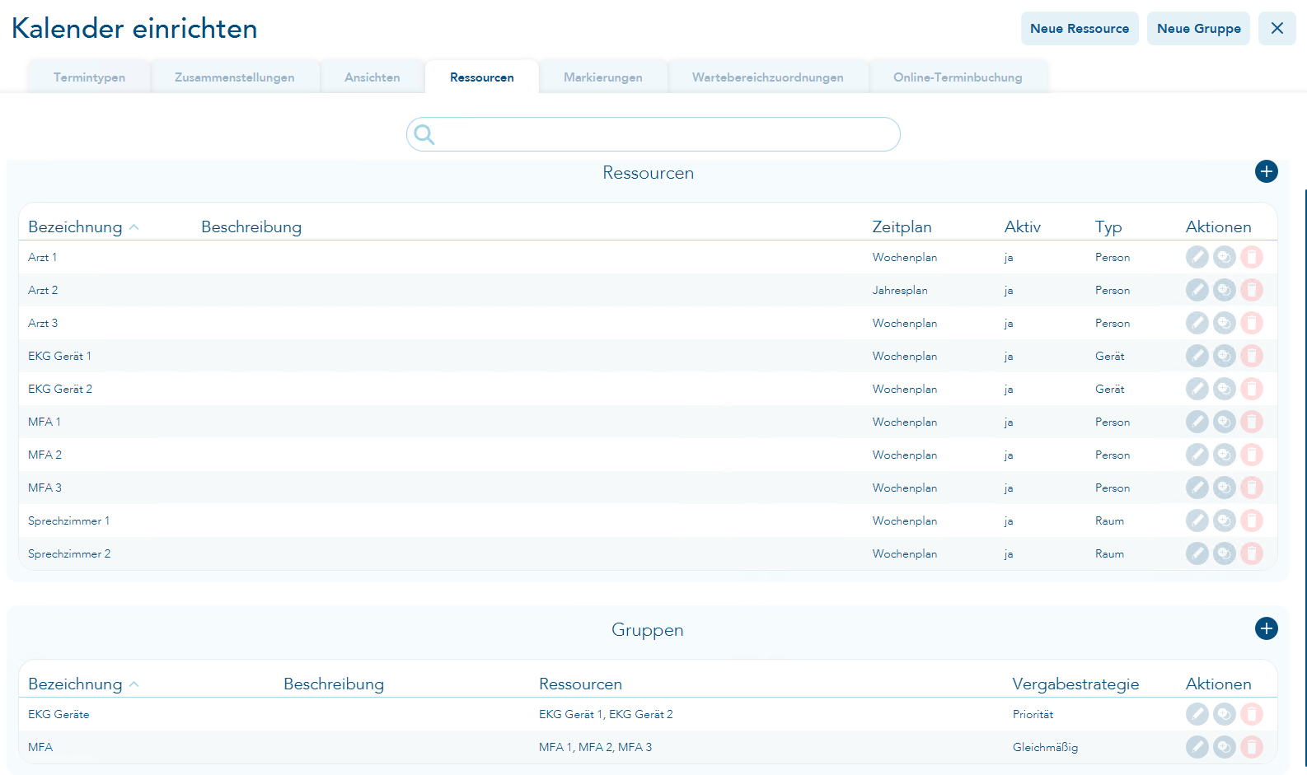Click the Raum type of Sprechzimmer 2

pyautogui.click(x=1109, y=553)
